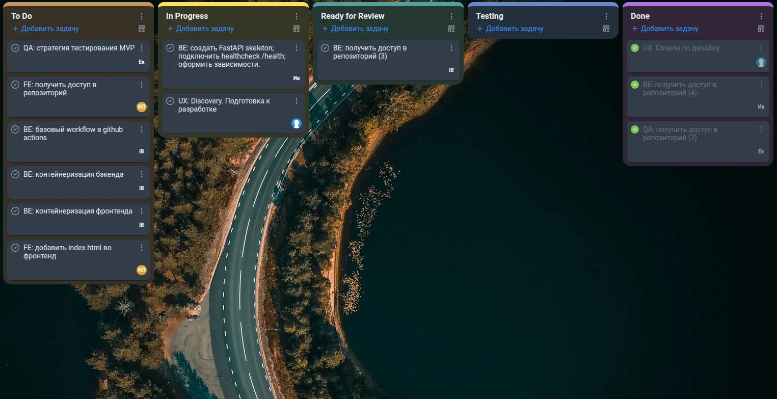This screenshot has width=777, height=399.
Task: Click the purple color bar above Done column
Action: tap(698, 4)
